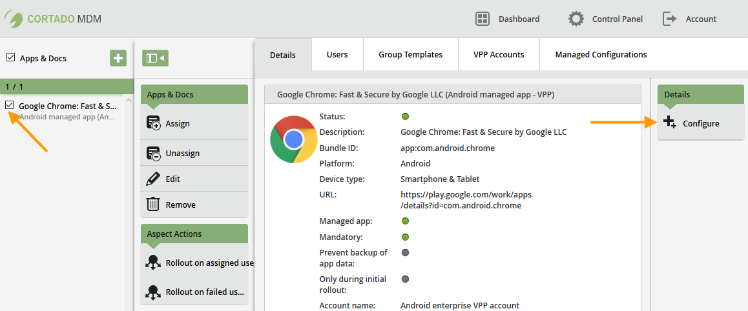The image size is (748, 311).
Task: Click Rollout on assigned users icon
Action: coord(153,263)
